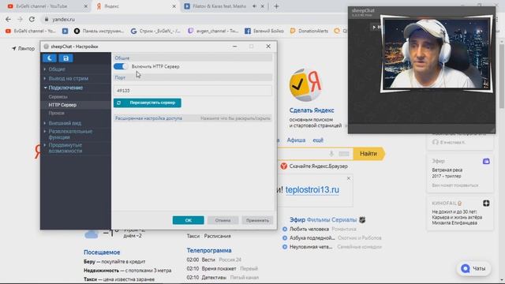Open EvGeN channel YouTube bookmark
Image resolution: width=505 pixels, height=284 pixels.
[31, 31]
